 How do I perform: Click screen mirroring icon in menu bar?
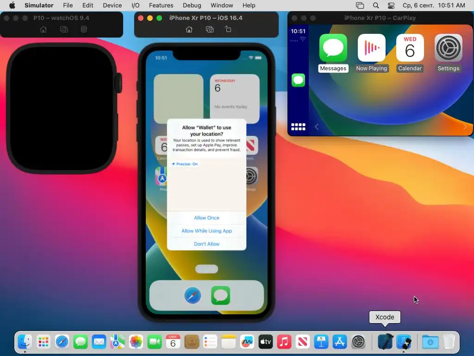tap(360, 6)
